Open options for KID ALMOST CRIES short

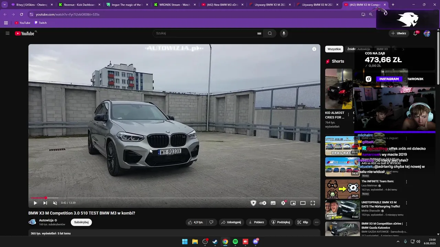click(x=348, y=115)
